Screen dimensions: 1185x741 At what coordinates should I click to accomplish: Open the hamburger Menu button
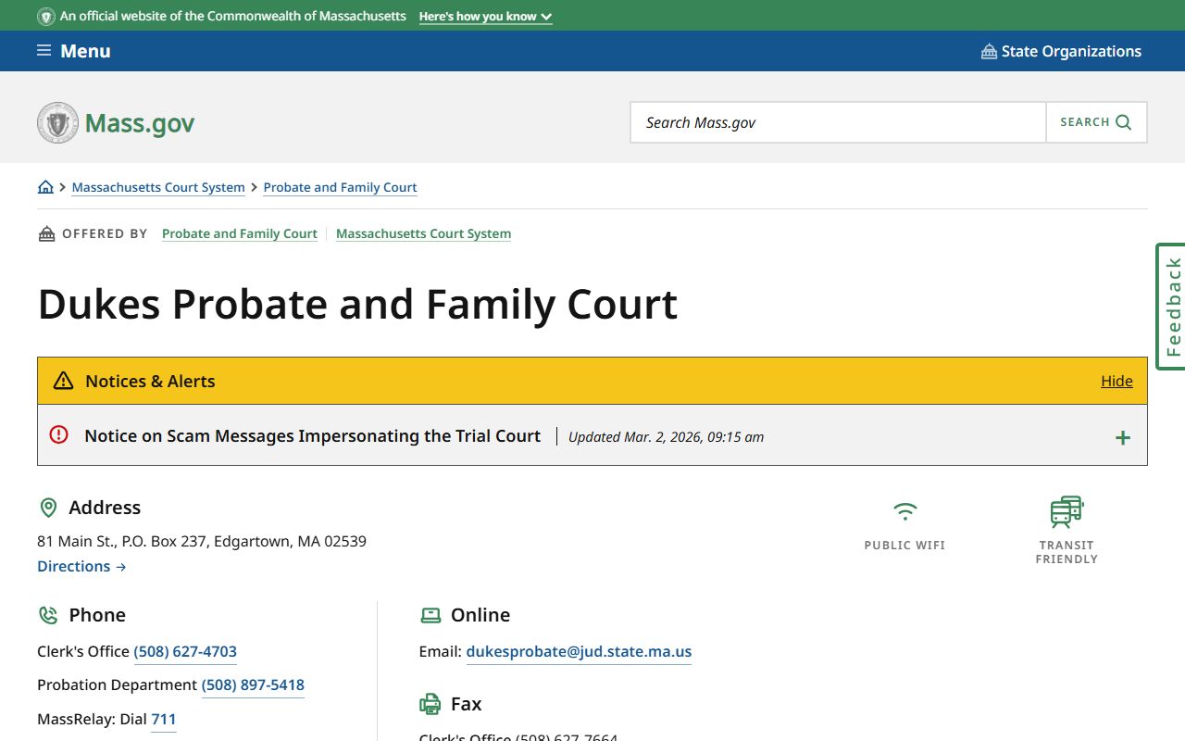[73, 51]
